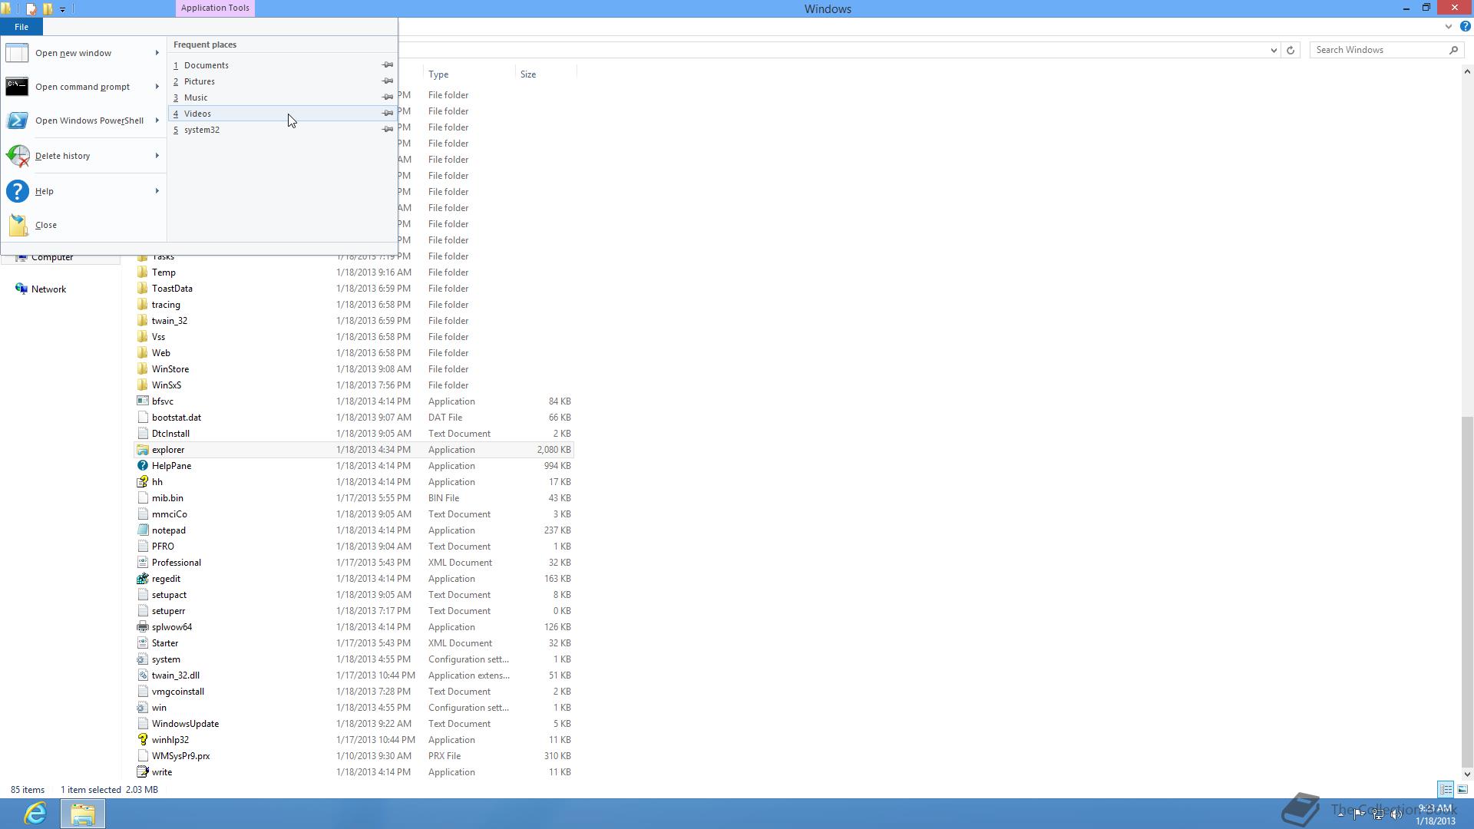Select Close in the File menu
The image size is (1474, 829).
[84, 225]
